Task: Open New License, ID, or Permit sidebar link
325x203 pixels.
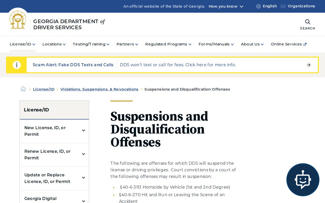Action: (45, 131)
